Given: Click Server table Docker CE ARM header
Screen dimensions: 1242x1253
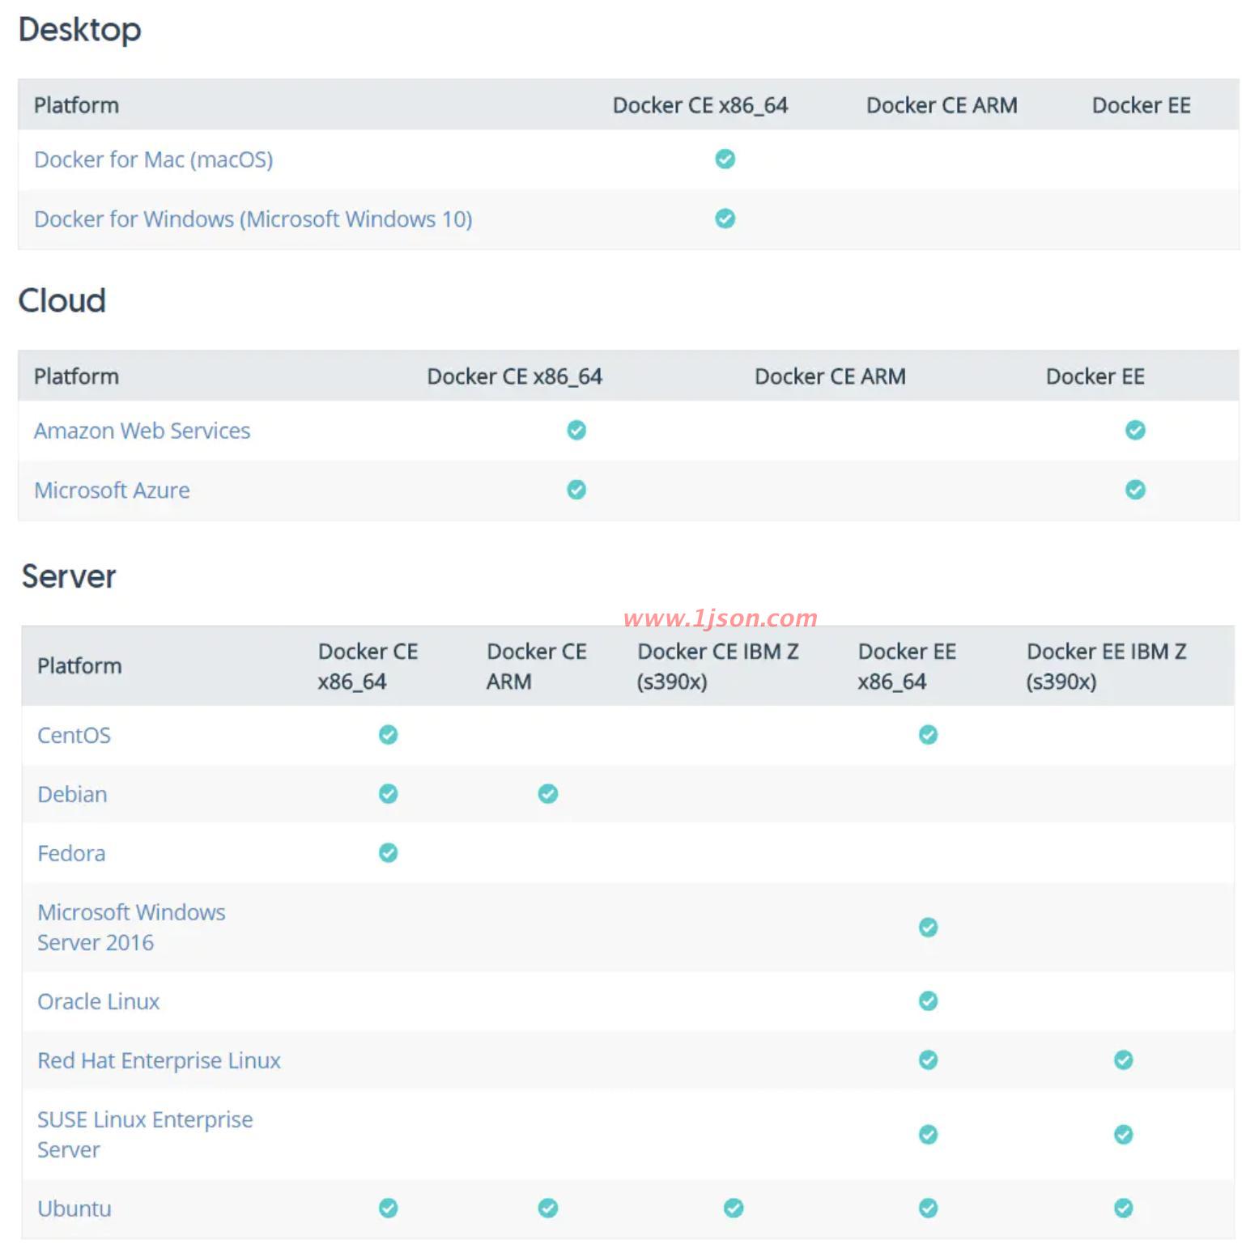Looking at the screenshot, I should coord(536,666).
